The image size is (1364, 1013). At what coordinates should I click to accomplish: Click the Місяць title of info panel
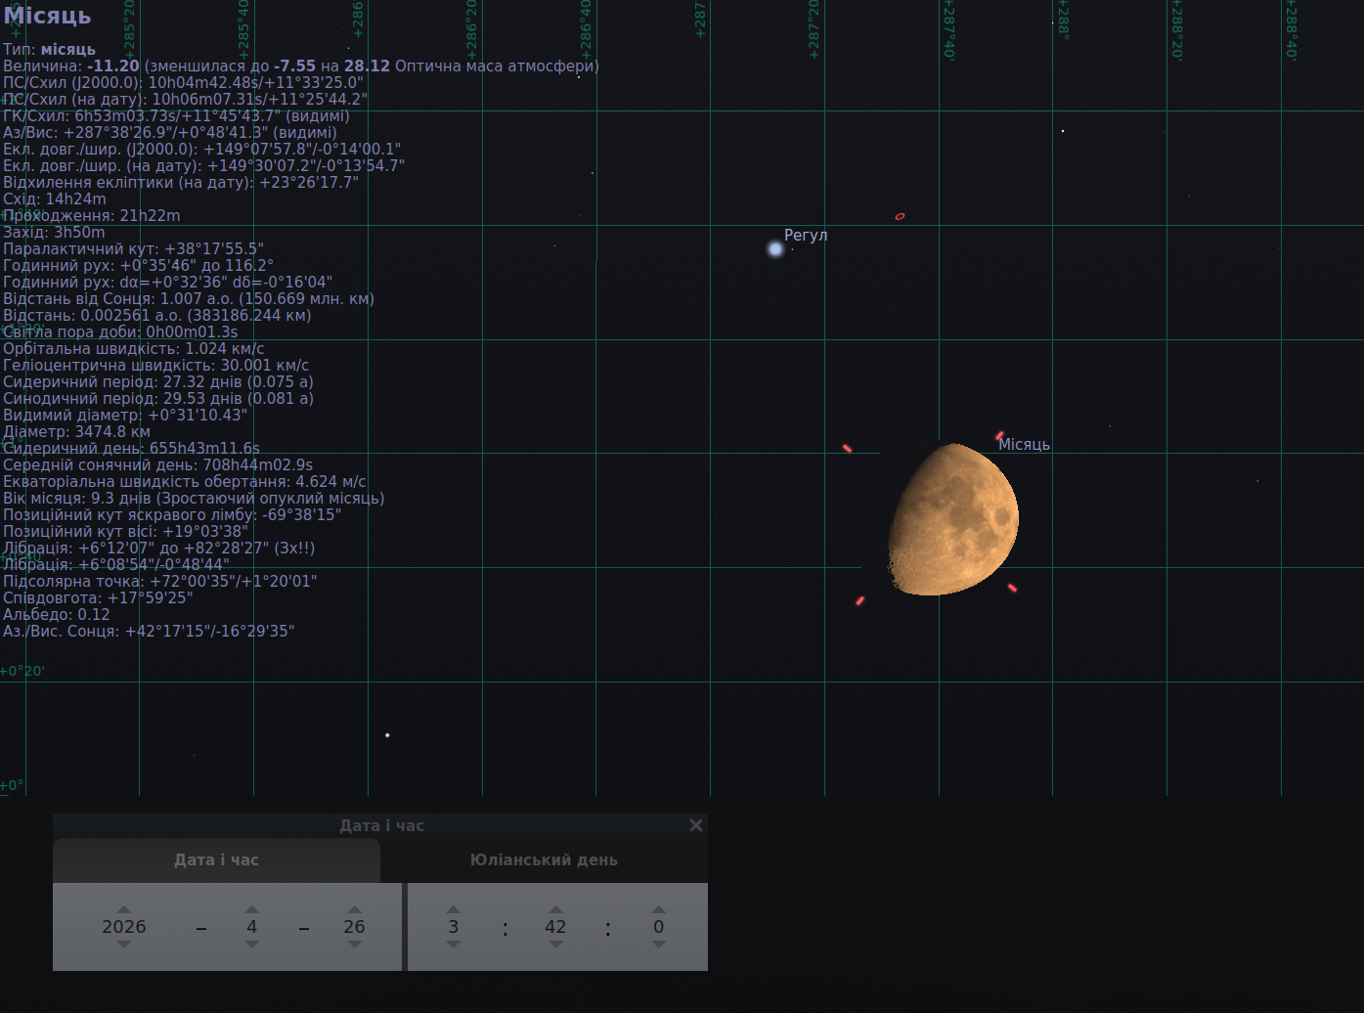click(47, 16)
